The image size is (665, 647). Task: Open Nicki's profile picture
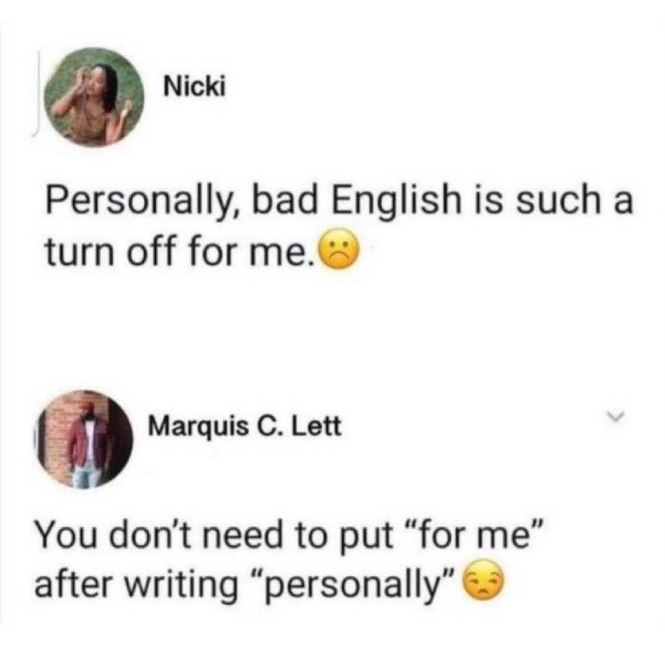point(94,97)
